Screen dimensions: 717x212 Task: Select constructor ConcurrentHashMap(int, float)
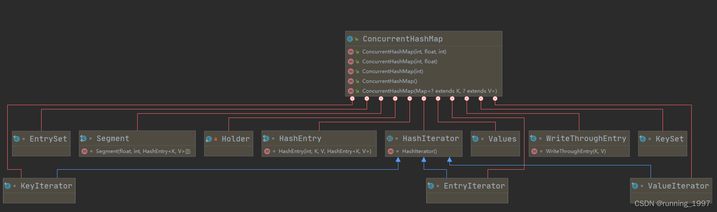click(x=400, y=62)
